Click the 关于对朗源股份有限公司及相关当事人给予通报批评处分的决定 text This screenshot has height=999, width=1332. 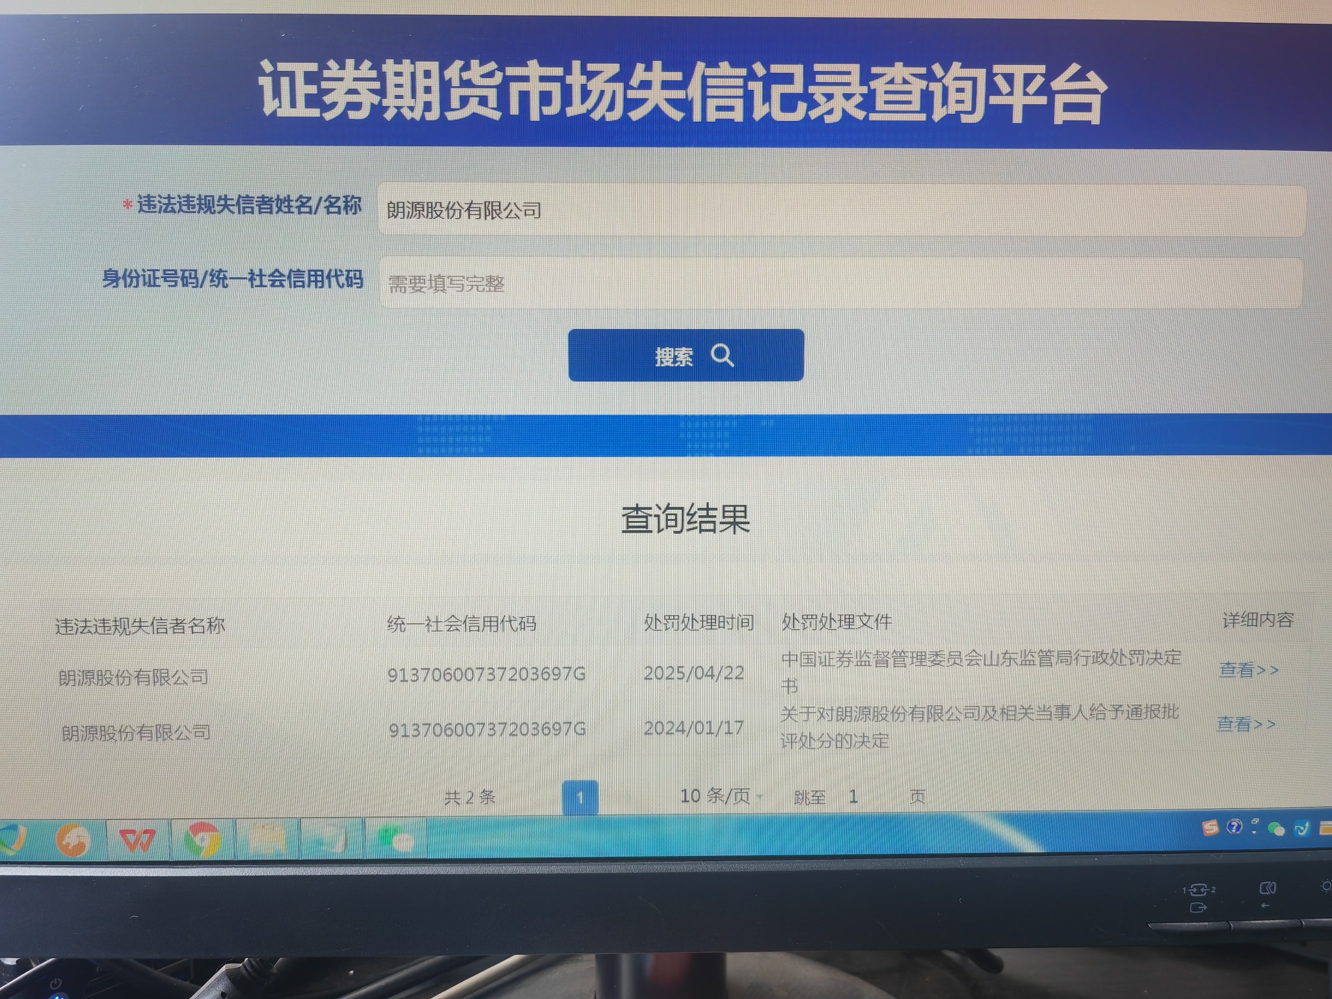[x=979, y=726]
